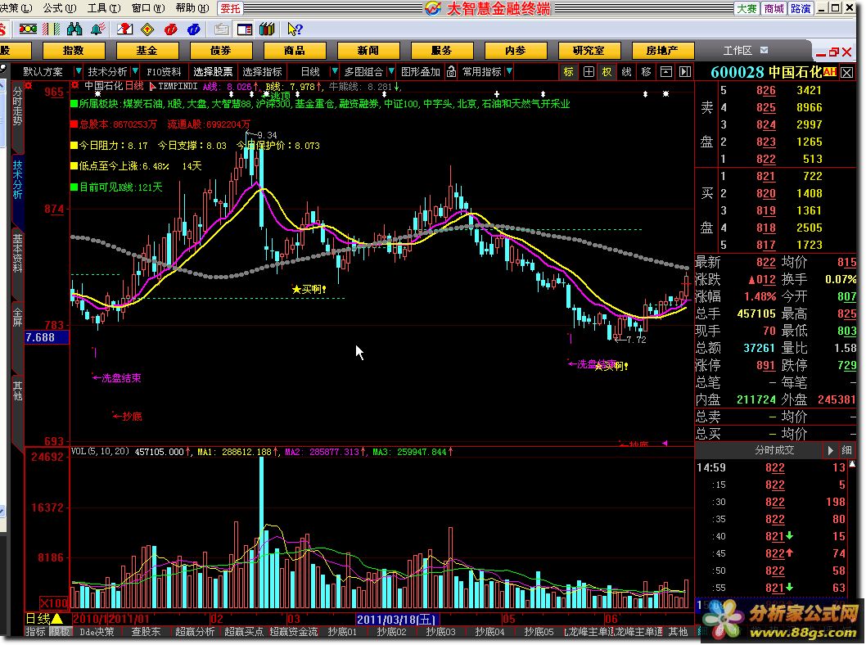Select the Dde决策 bottom tab

[x=97, y=631]
